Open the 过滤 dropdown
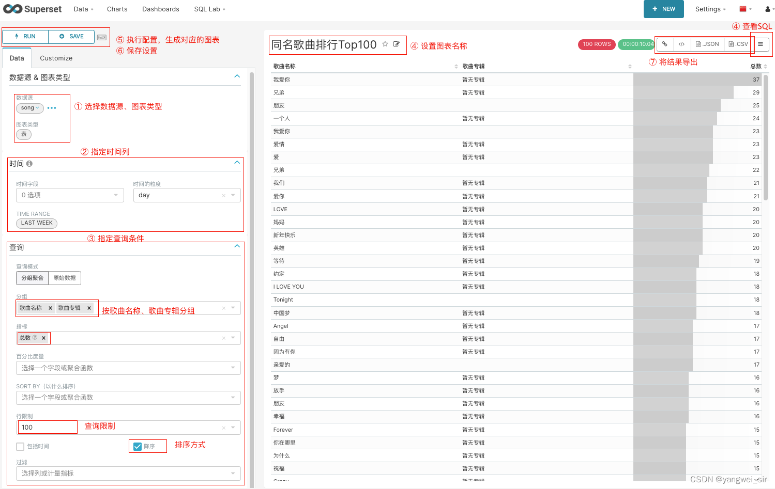775x489 pixels. point(128,474)
